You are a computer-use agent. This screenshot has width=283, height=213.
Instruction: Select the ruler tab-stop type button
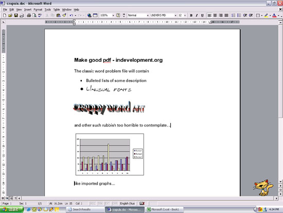(3, 22)
